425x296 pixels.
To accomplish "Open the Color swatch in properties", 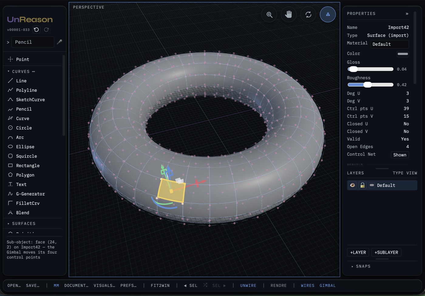I will [x=403, y=54].
